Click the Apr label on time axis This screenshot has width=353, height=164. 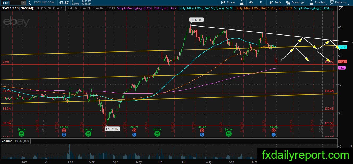(x=115, y=162)
